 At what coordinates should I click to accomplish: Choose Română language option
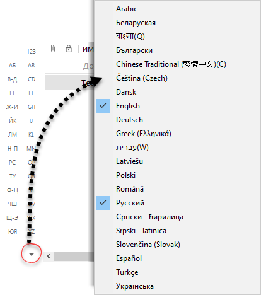[x=178, y=189]
